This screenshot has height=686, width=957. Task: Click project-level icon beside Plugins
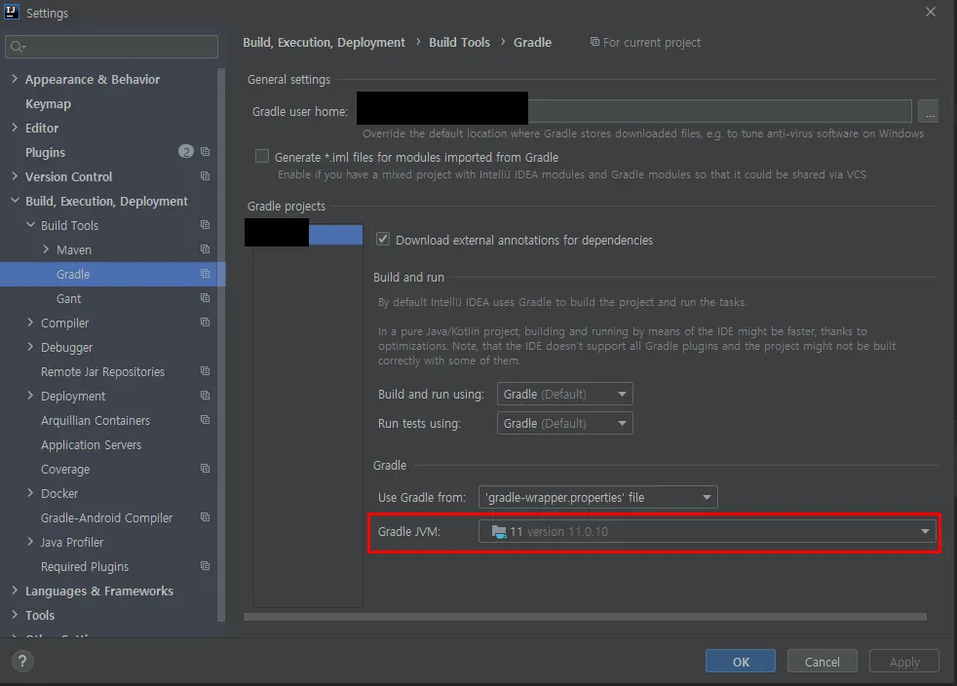[205, 151]
